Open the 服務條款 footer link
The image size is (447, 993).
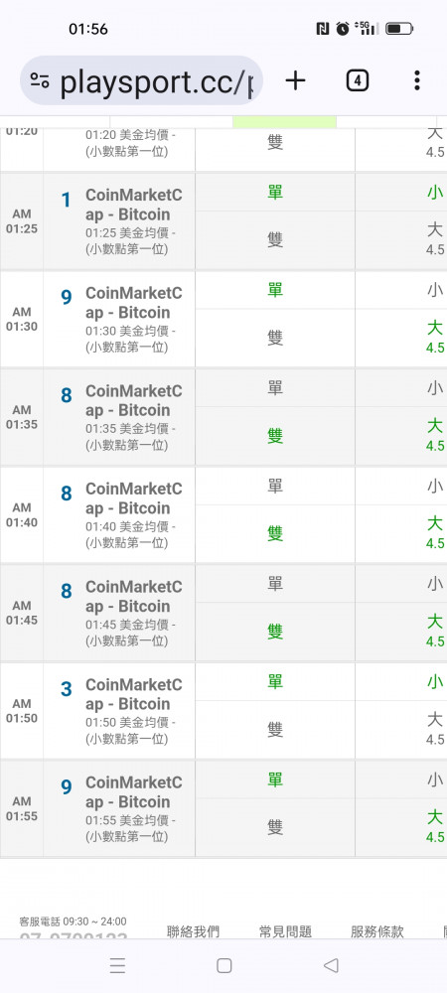click(x=377, y=931)
